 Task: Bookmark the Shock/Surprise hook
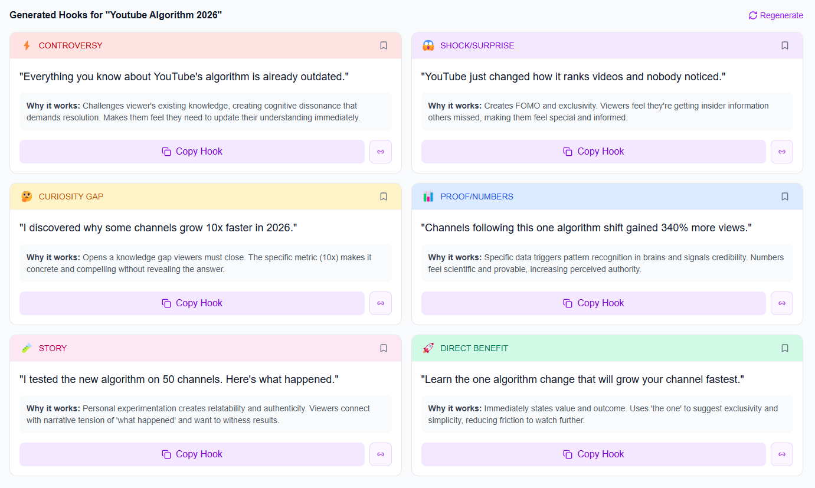point(785,45)
